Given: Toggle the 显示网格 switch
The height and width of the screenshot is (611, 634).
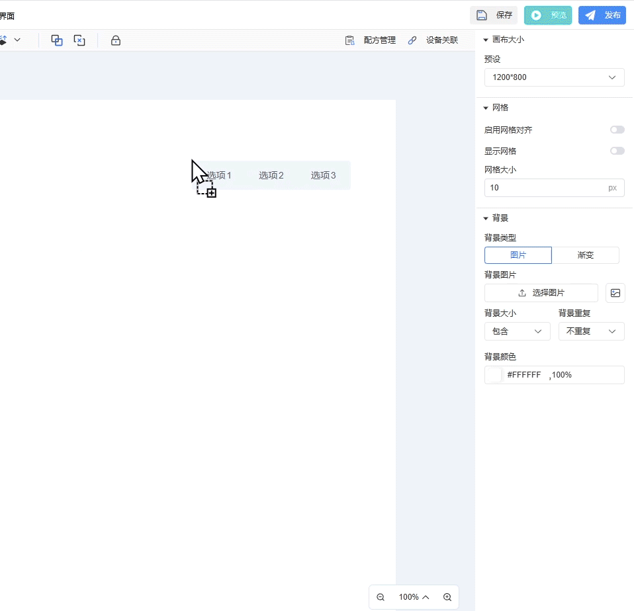Looking at the screenshot, I should pos(617,151).
